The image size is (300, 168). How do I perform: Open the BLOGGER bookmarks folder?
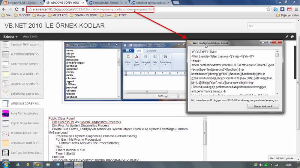(22, 15)
